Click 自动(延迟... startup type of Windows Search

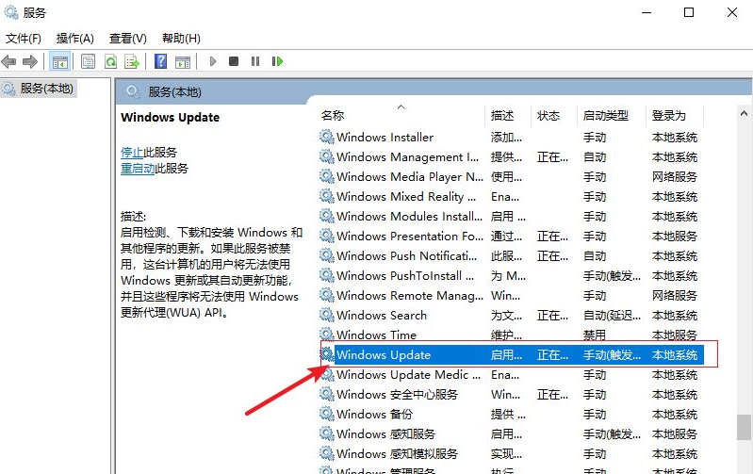click(612, 316)
